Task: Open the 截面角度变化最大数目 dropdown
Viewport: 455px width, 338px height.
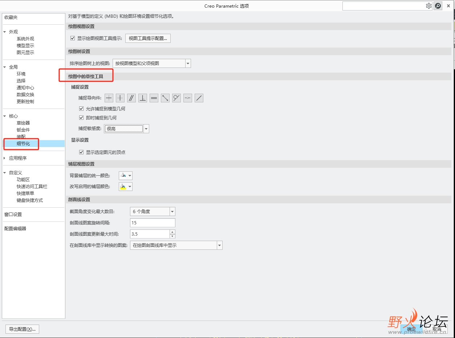Action: tap(153, 211)
